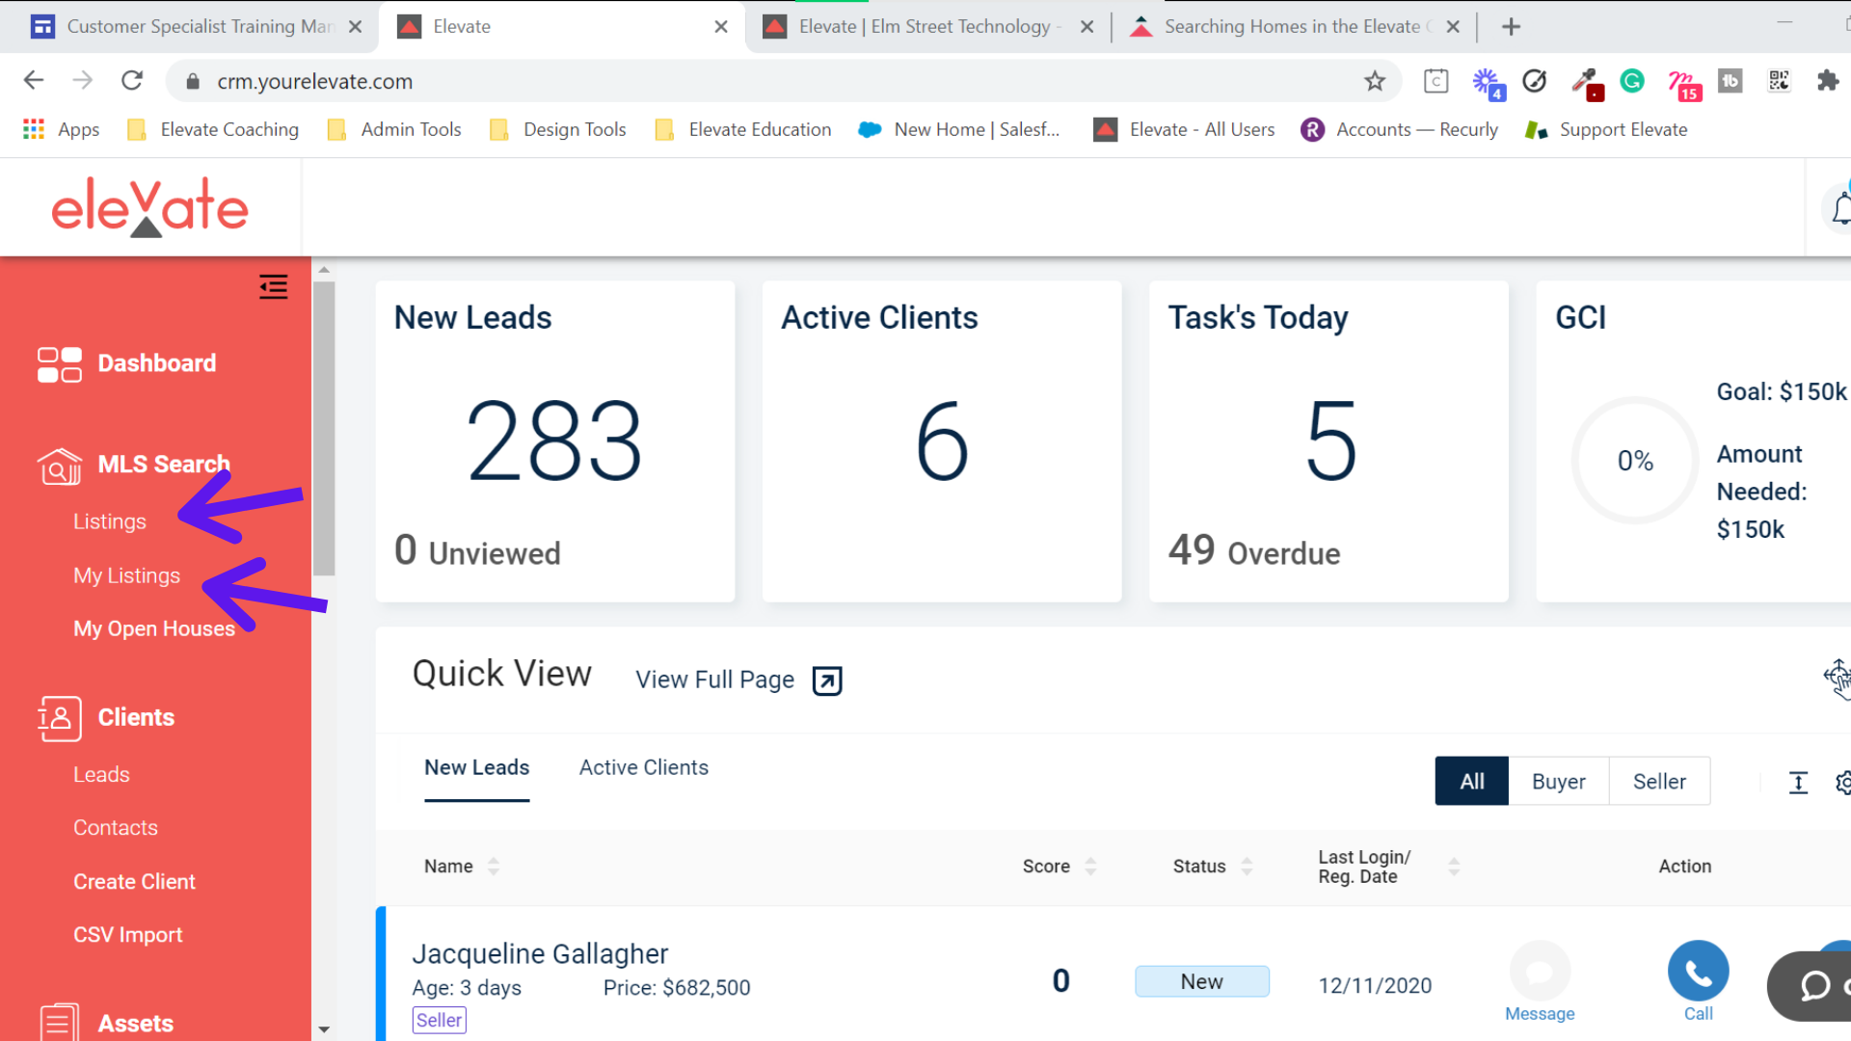
Task: Collapse the sidebar with the hamburger menu icon
Action: (x=273, y=286)
